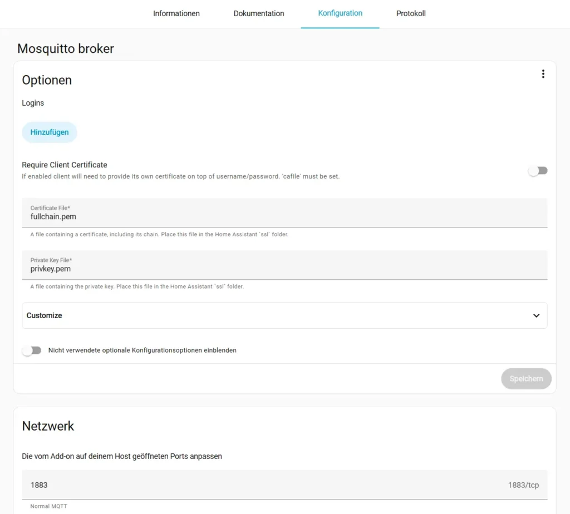Click the Customize chevron arrow
The width and height of the screenshot is (570, 514).
[536, 315]
